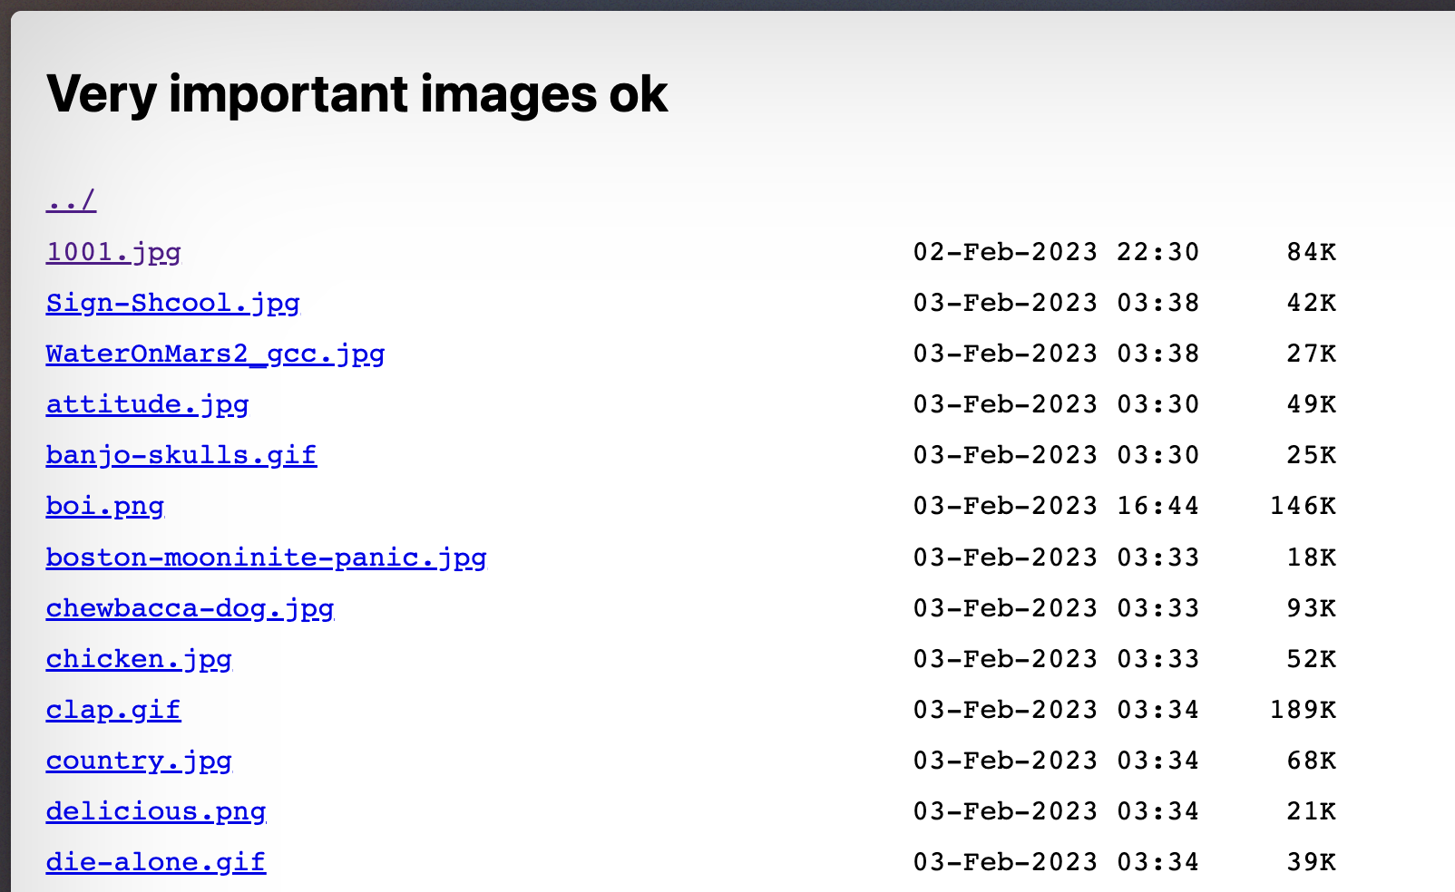Open WaterOnMars2_gcc.jpg
1455x892 pixels.
pyautogui.click(x=215, y=354)
